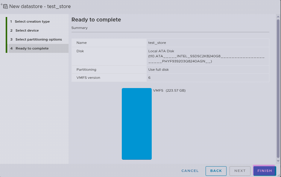This screenshot has width=281, height=177.
Task: Cancel the new datastore wizard
Action: pos(190,171)
